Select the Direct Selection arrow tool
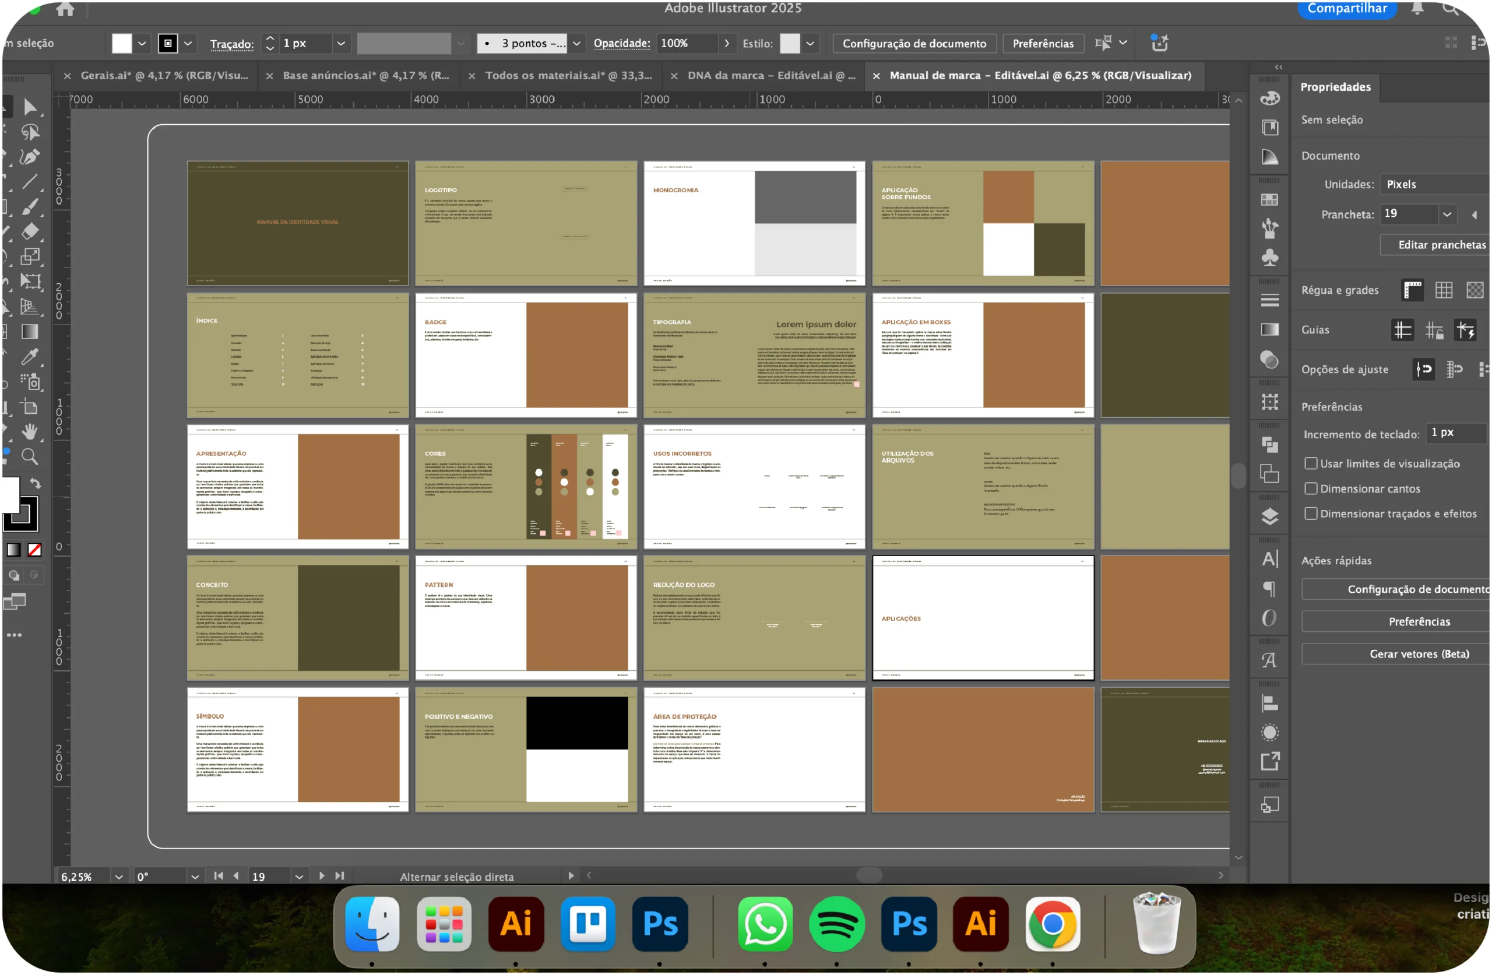The image size is (1492, 975). pyautogui.click(x=30, y=107)
